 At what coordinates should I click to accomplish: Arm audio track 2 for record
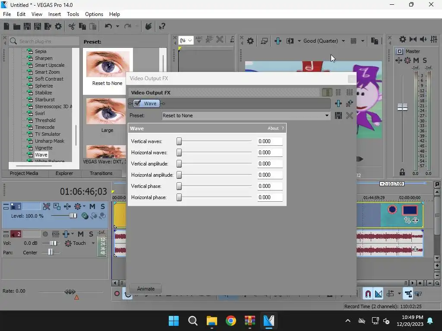click(45, 234)
